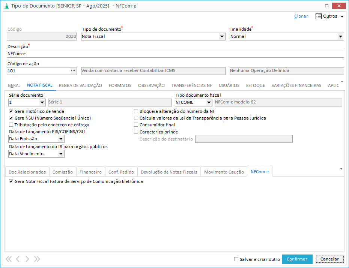Open Data de Lançamento PIS/COFINS/CSLL dropdown
349x268 pixels.
61,139
